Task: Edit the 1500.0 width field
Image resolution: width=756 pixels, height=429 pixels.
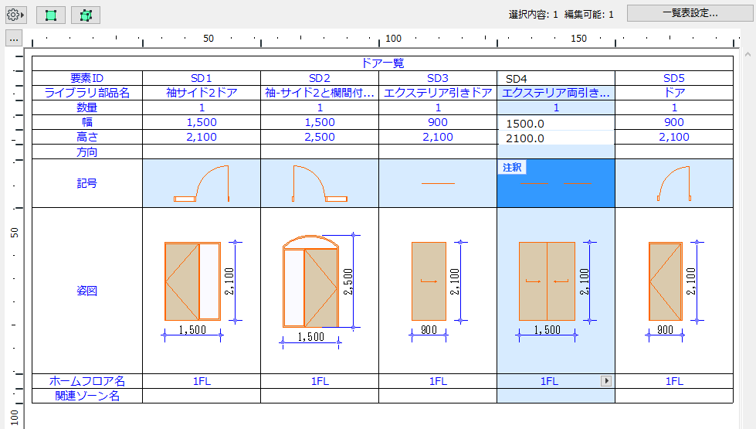Action: pos(556,124)
